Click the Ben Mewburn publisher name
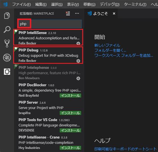The image size is (158, 152). [29, 78]
